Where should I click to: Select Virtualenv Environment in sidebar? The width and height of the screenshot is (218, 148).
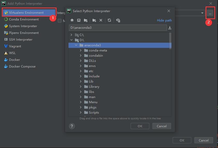click(x=29, y=12)
